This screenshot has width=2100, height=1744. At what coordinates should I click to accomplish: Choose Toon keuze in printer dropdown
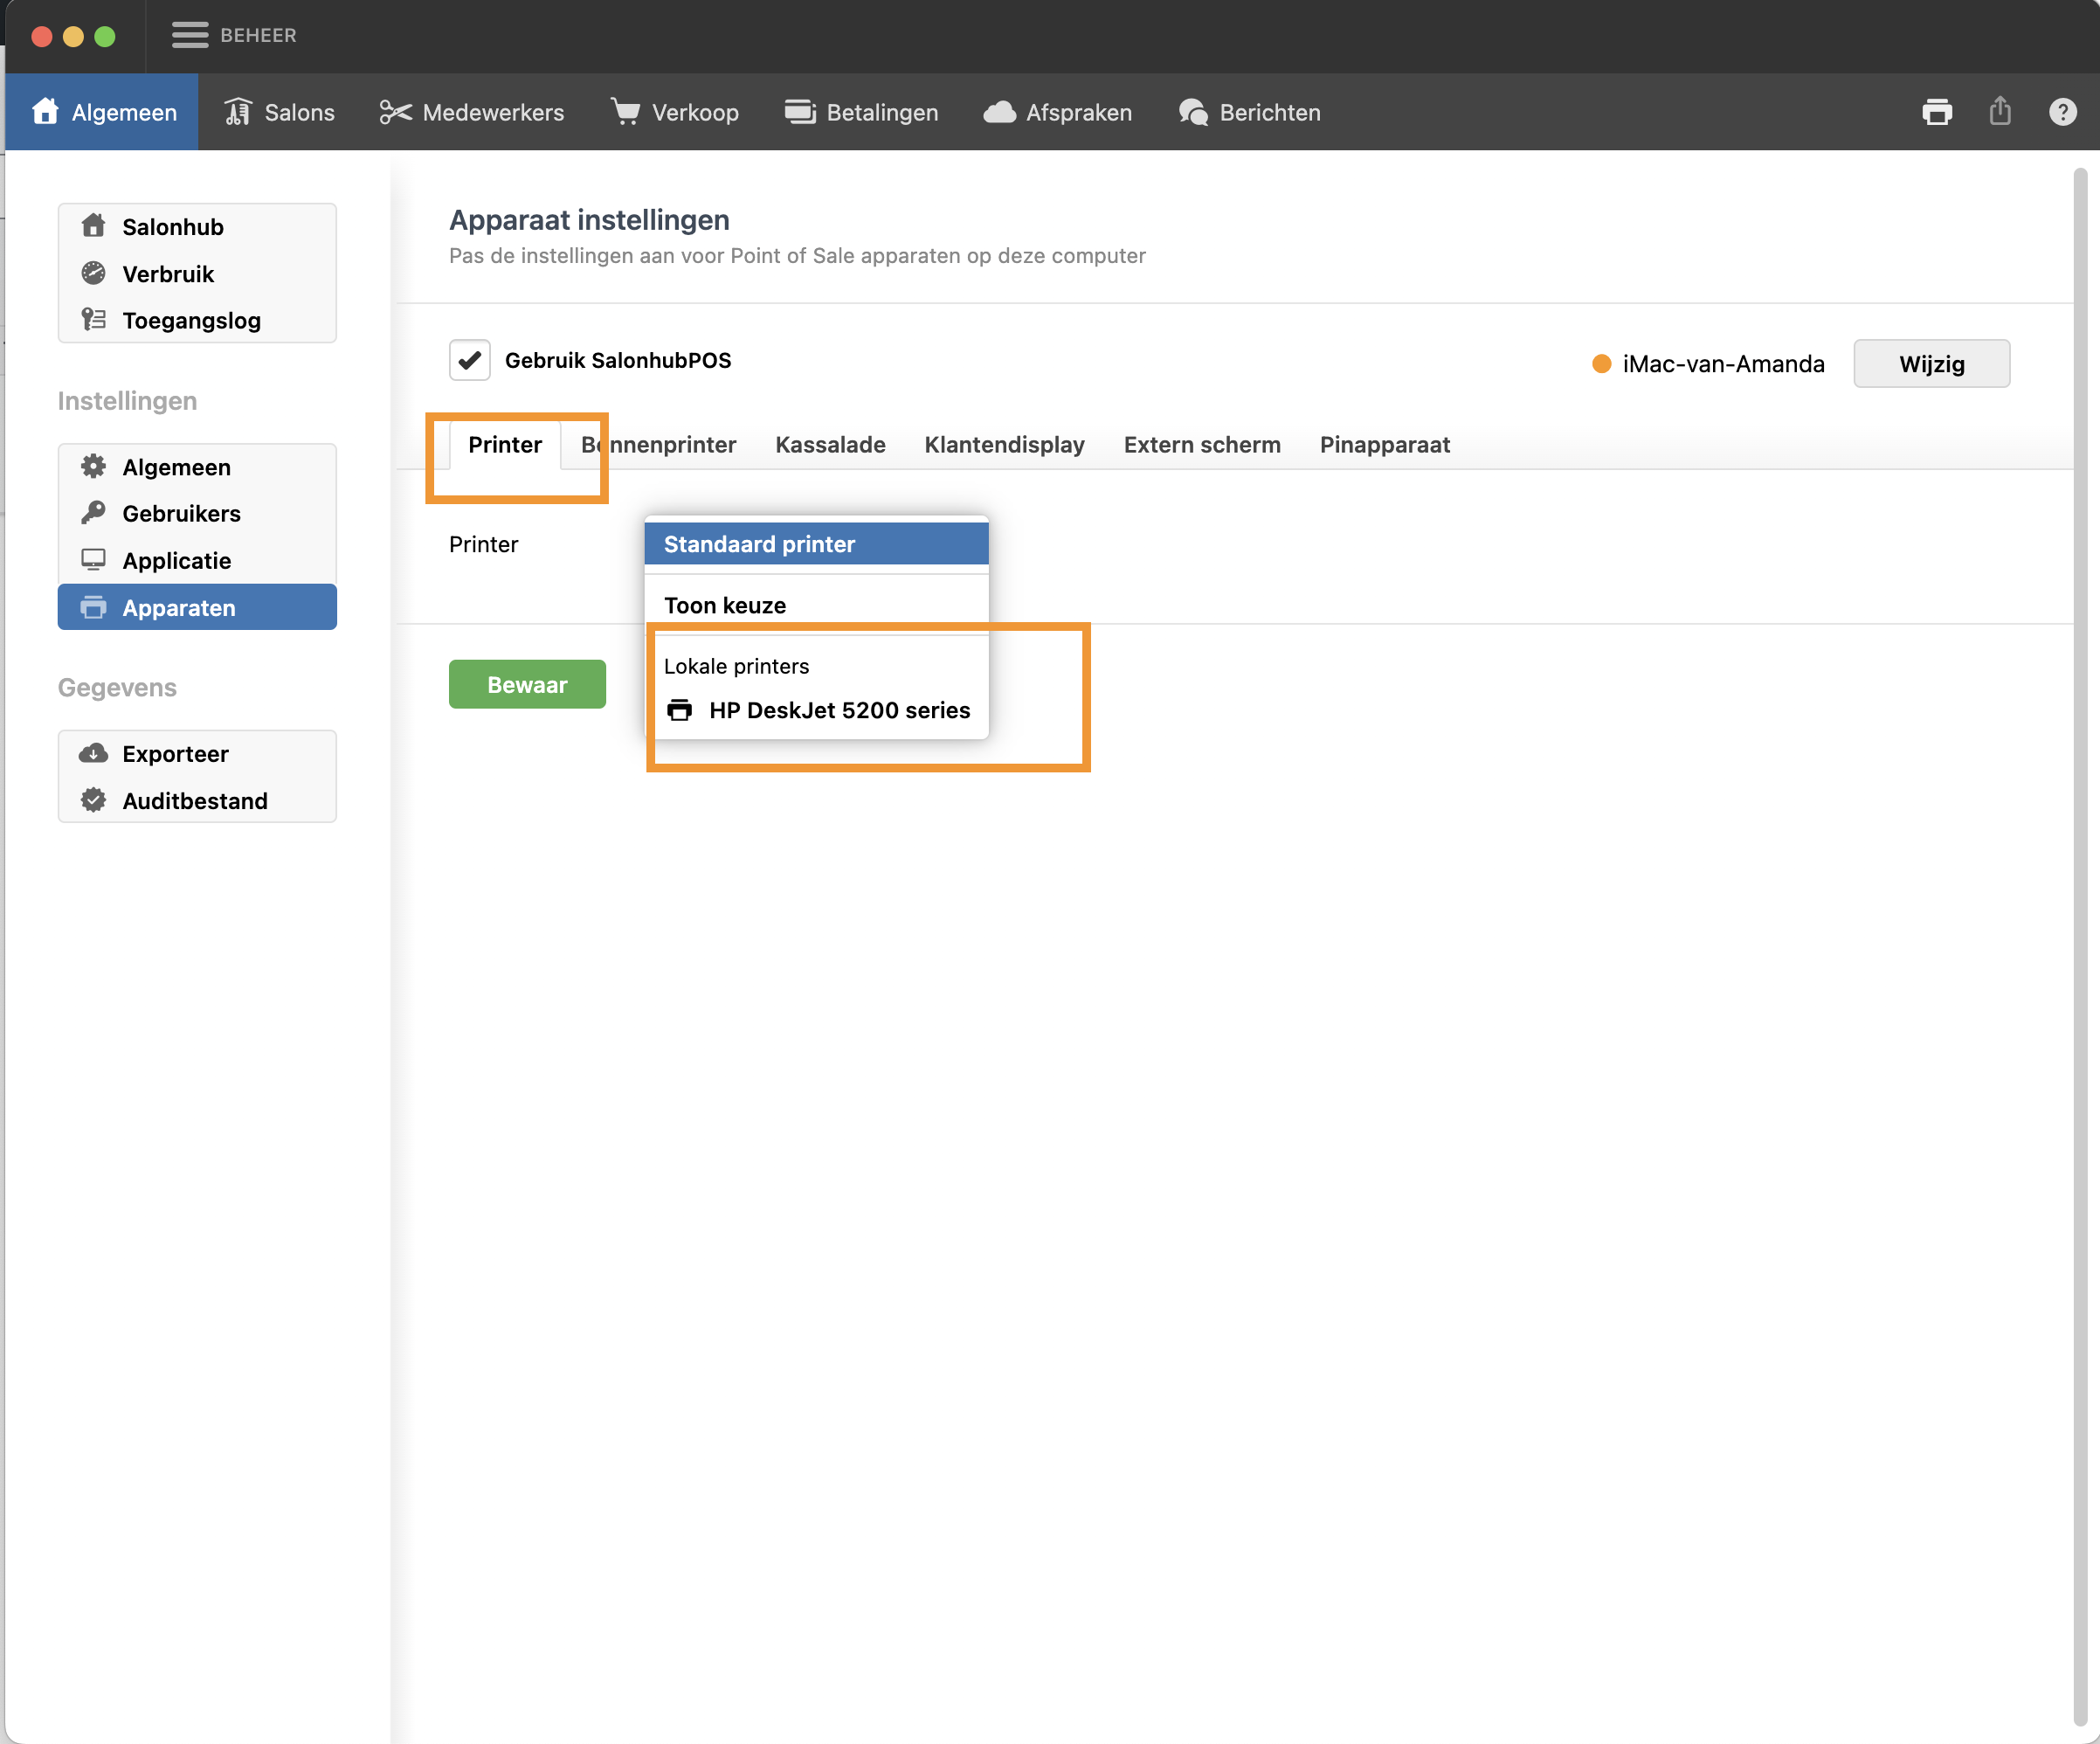[x=725, y=605]
